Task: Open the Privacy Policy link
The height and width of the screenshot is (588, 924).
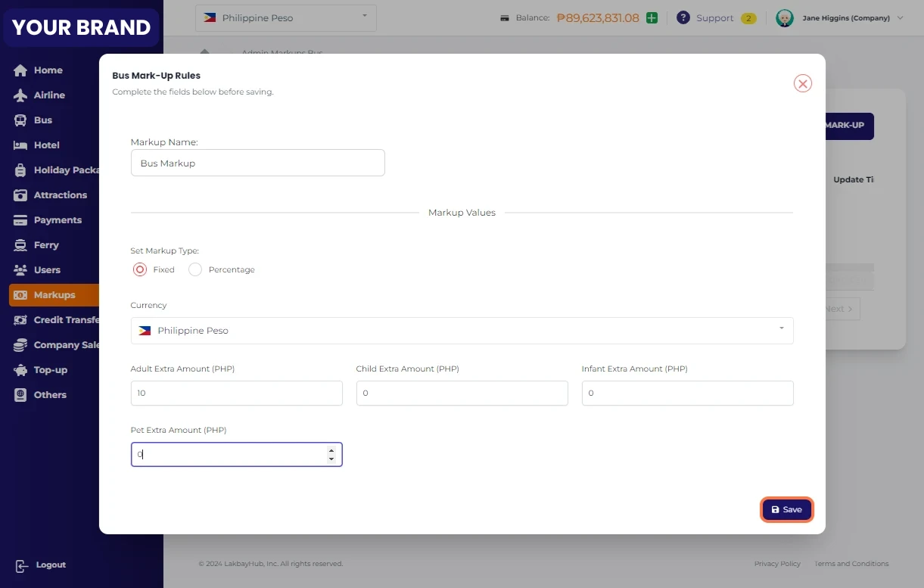Action: tap(777, 564)
